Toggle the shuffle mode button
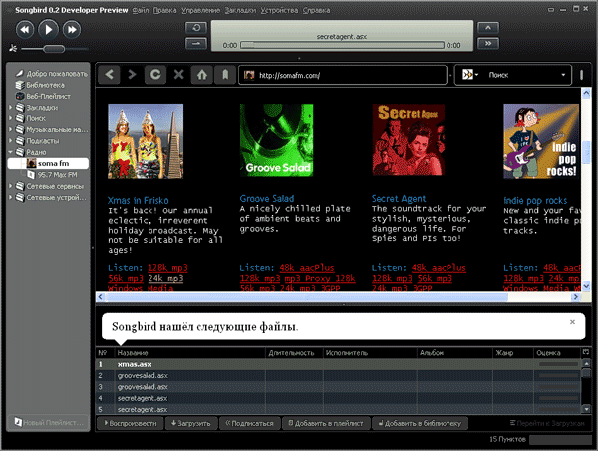The height and width of the screenshot is (451, 598). (196, 44)
